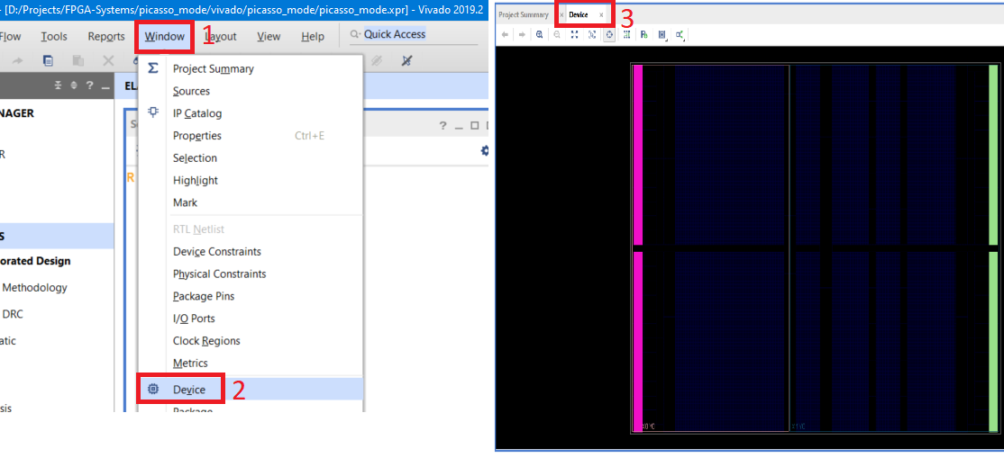Select Clock Regions in the menu
Viewport: 1004px width, 458px height.
point(206,341)
